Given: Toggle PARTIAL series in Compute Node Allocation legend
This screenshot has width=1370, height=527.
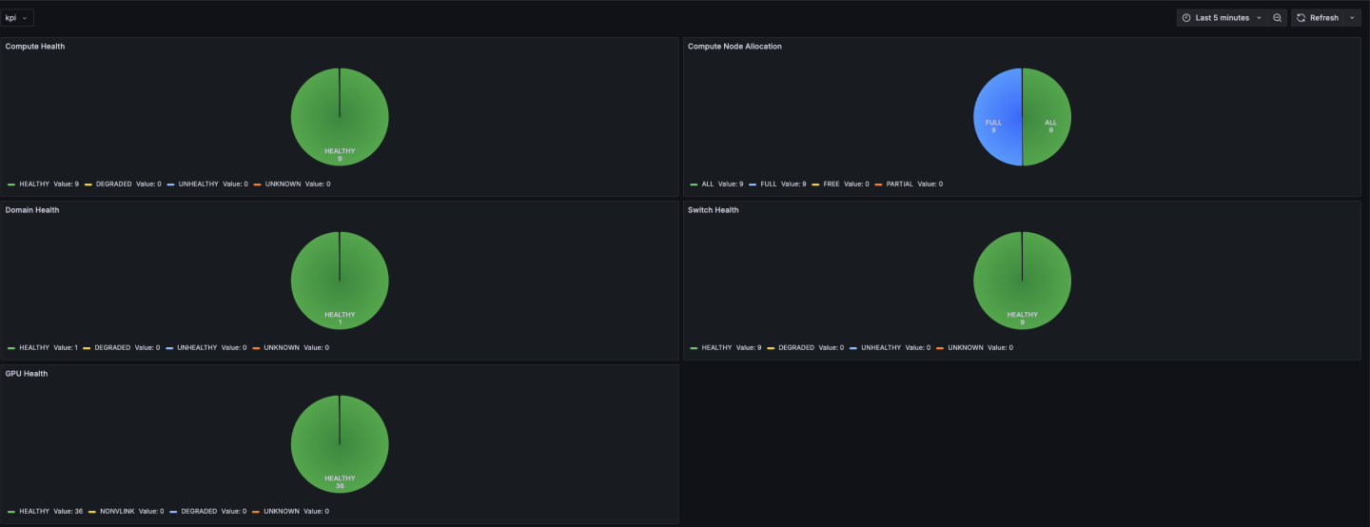Looking at the screenshot, I should [900, 184].
